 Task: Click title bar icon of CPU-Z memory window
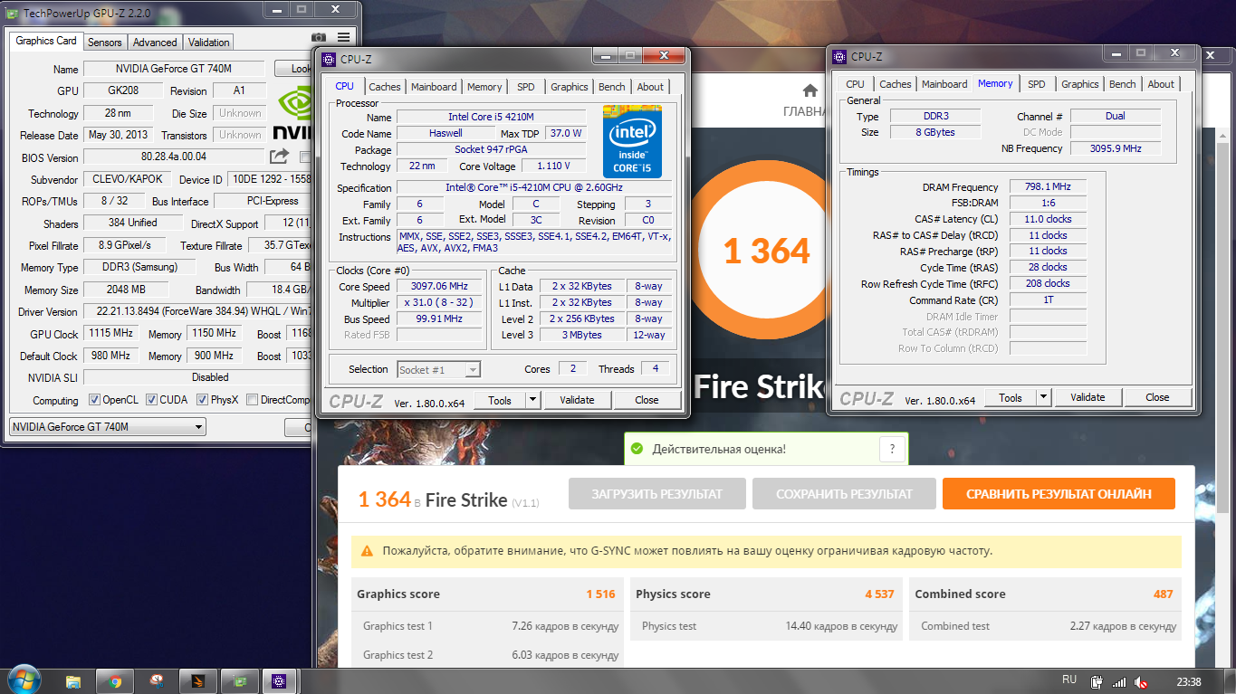click(x=838, y=56)
